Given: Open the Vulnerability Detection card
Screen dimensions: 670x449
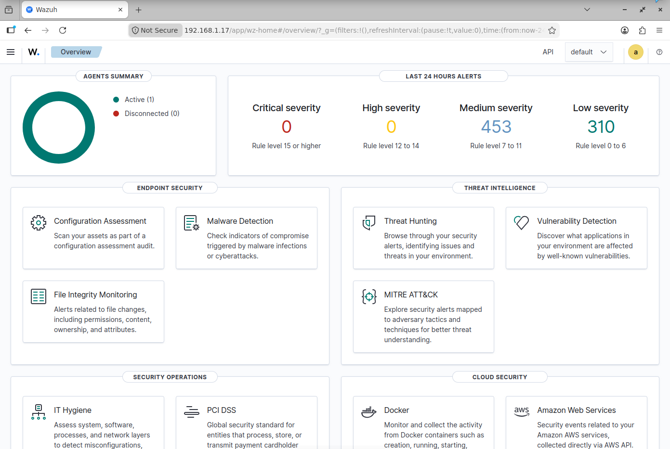Looking at the screenshot, I should click(577, 238).
